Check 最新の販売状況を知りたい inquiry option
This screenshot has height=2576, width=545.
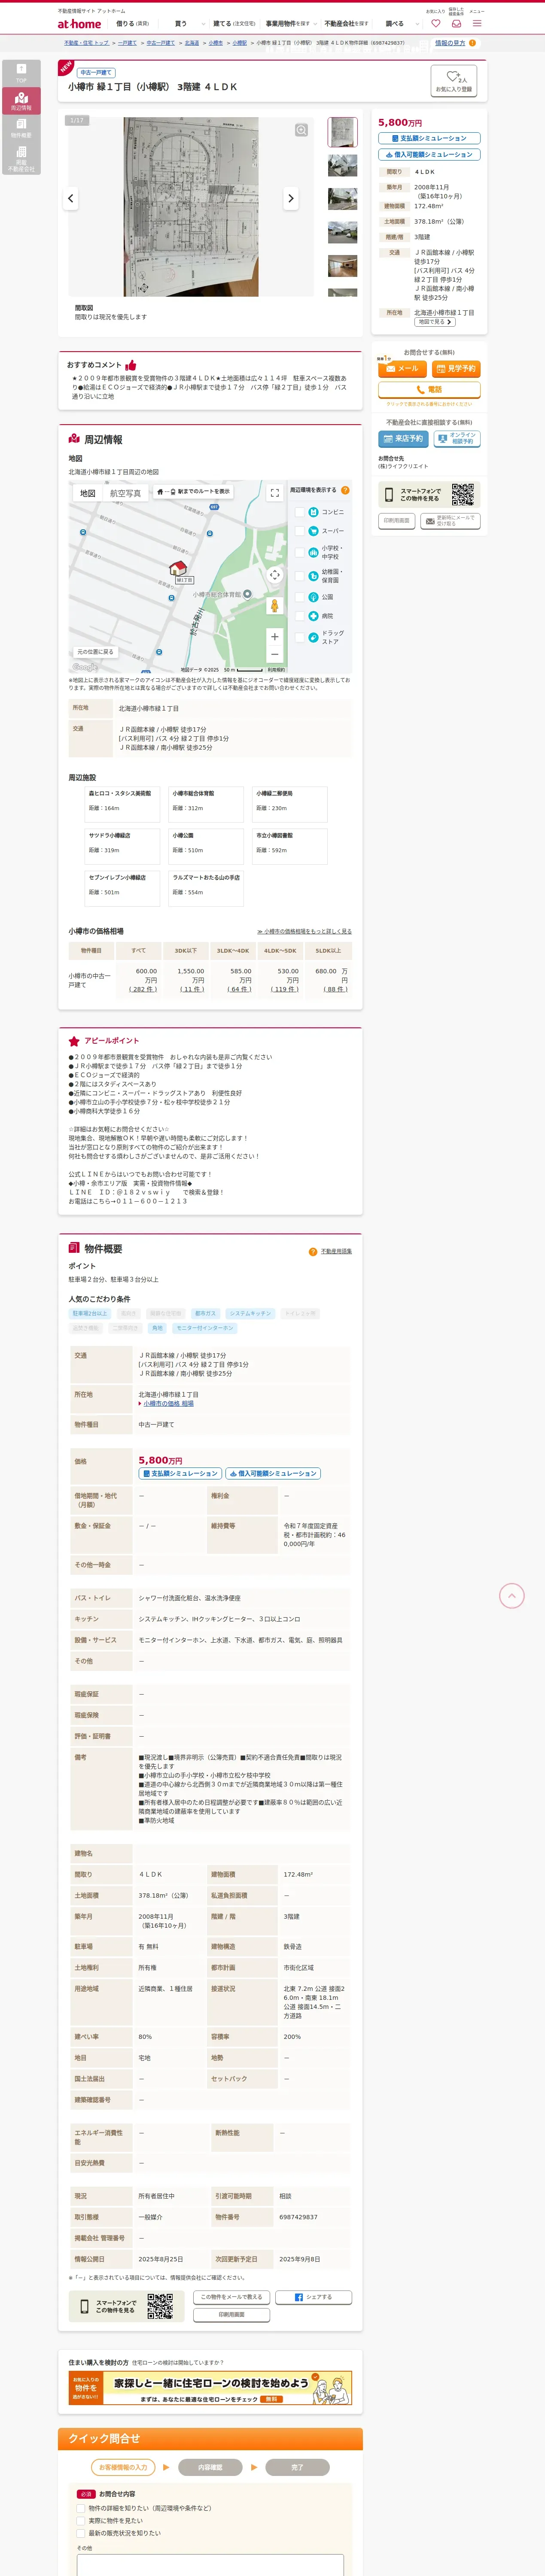[82, 2533]
